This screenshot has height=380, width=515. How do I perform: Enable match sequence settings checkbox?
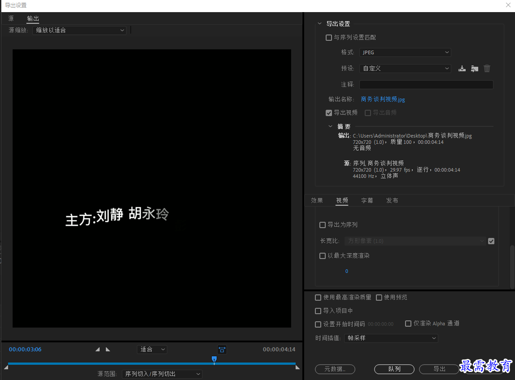pos(328,38)
